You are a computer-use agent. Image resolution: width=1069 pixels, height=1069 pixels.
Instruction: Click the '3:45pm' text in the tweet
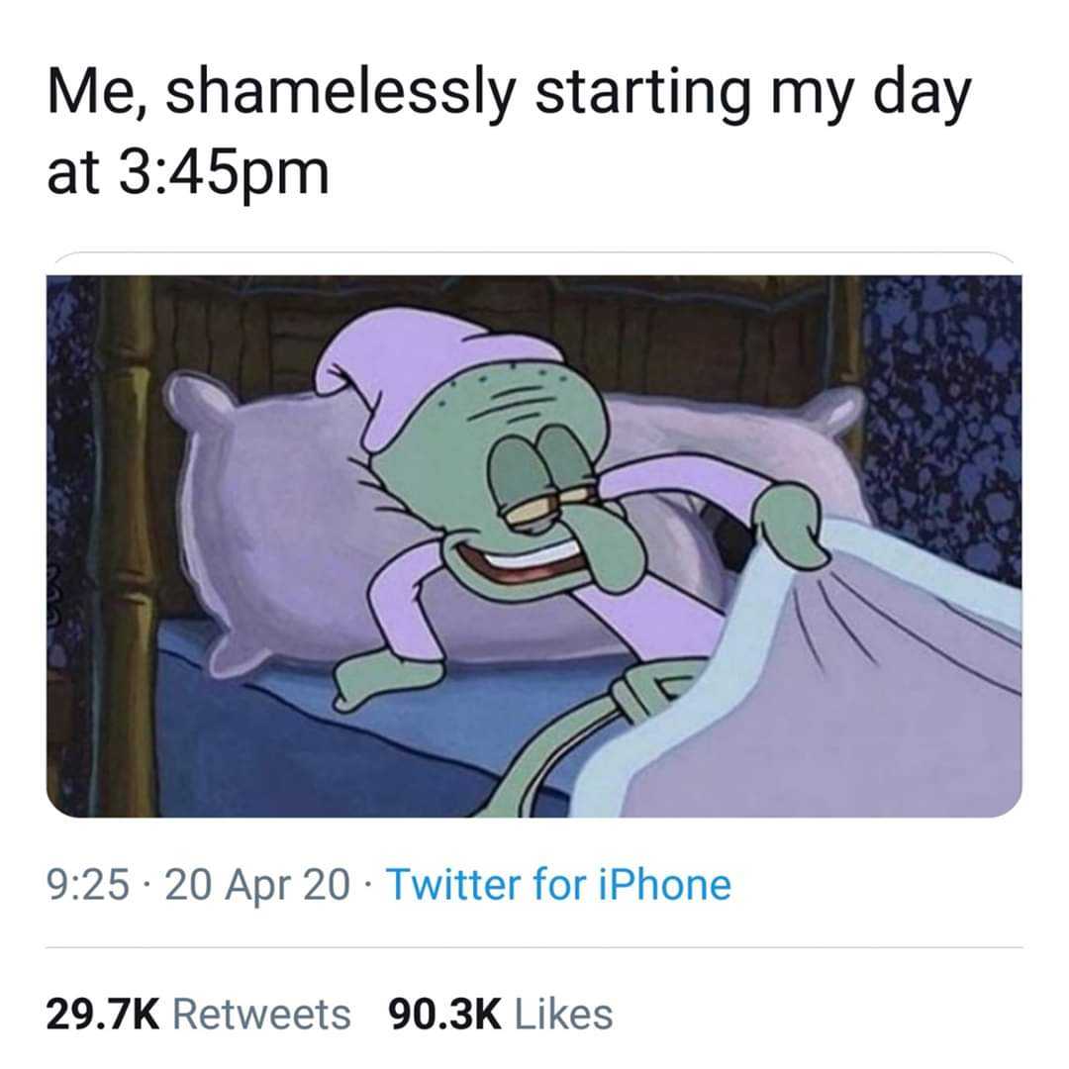pyautogui.click(x=224, y=172)
